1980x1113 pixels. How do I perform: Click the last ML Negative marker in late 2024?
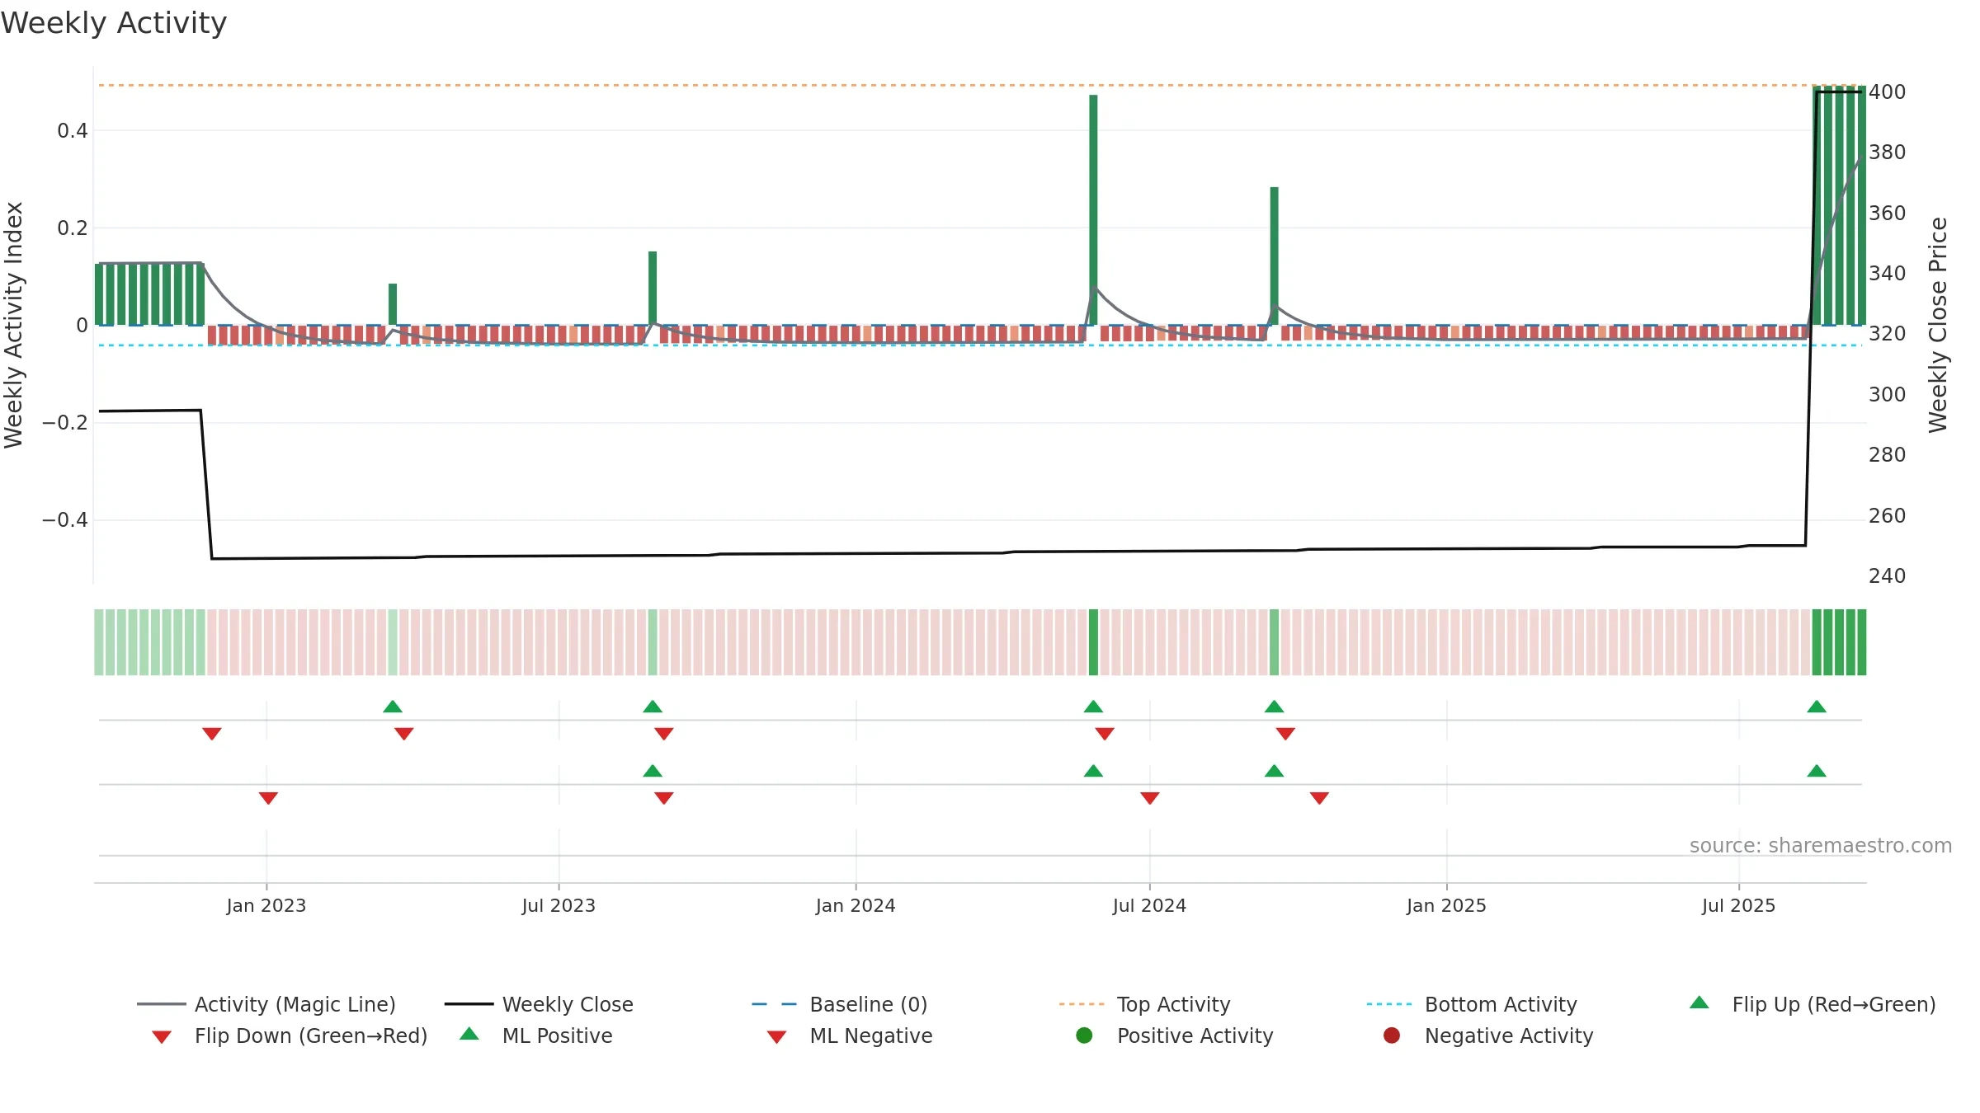(1319, 798)
